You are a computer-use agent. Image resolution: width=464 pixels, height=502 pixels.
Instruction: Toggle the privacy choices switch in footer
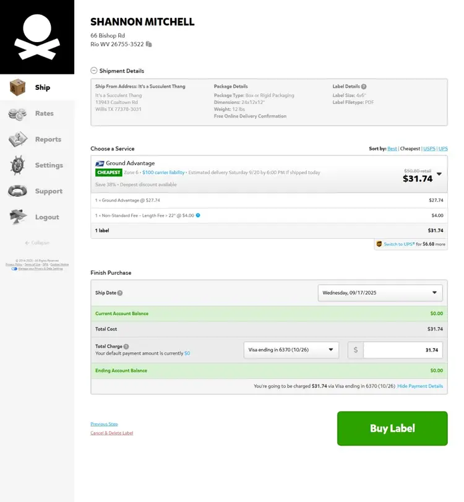point(14,269)
